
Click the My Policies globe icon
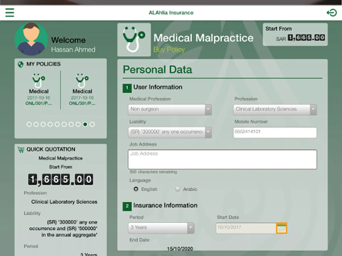pyautogui.click(x=21, y=64)
